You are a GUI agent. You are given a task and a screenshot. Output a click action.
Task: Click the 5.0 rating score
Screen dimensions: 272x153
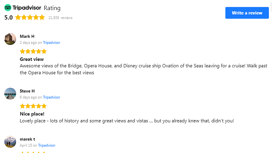[x=8, y=17]
